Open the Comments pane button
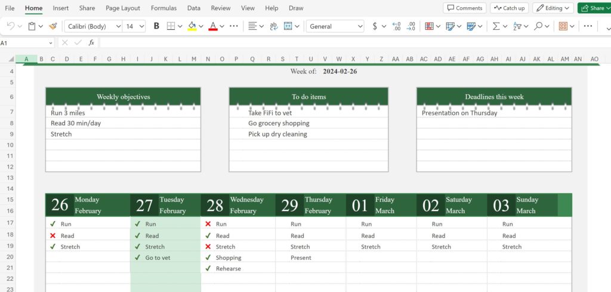Screen dimensions: 611x292 (464, 8)
